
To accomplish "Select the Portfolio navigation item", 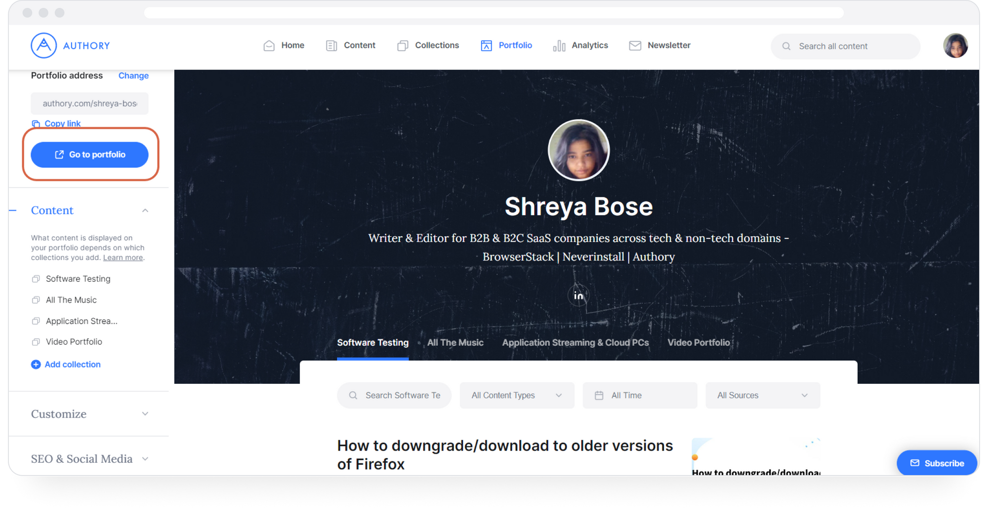I will pos(506,45).
